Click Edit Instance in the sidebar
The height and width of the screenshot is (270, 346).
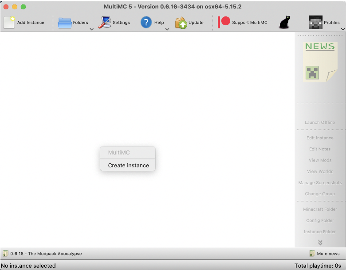[320, 138]
